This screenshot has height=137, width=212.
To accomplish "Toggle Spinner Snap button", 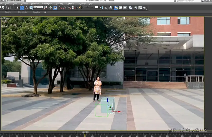I will point(74,8).
